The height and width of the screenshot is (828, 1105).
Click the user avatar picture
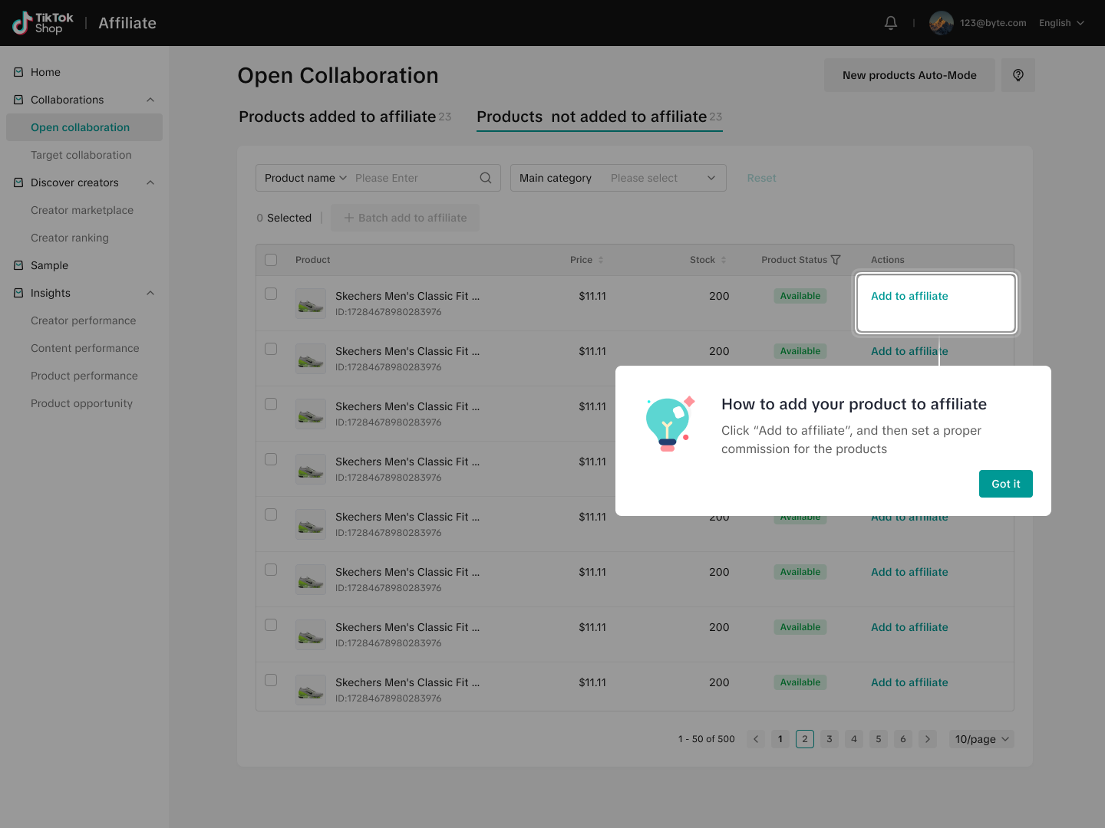pos(942,23)
